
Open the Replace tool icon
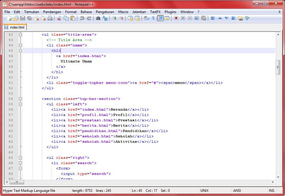(105, 18)
